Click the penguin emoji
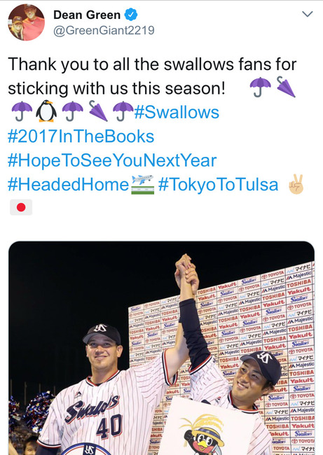Image resolution: width=323 pixels, height=455 pixels. (x=46, y=111)
